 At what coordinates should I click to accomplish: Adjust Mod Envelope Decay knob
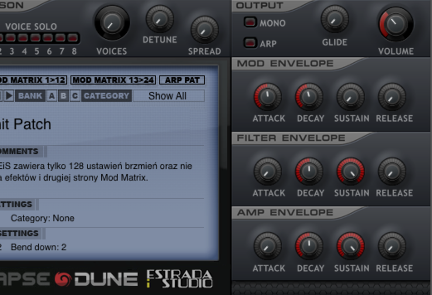click(309, 97)
